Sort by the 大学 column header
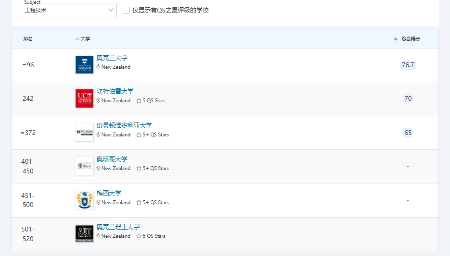 (83, 38)
